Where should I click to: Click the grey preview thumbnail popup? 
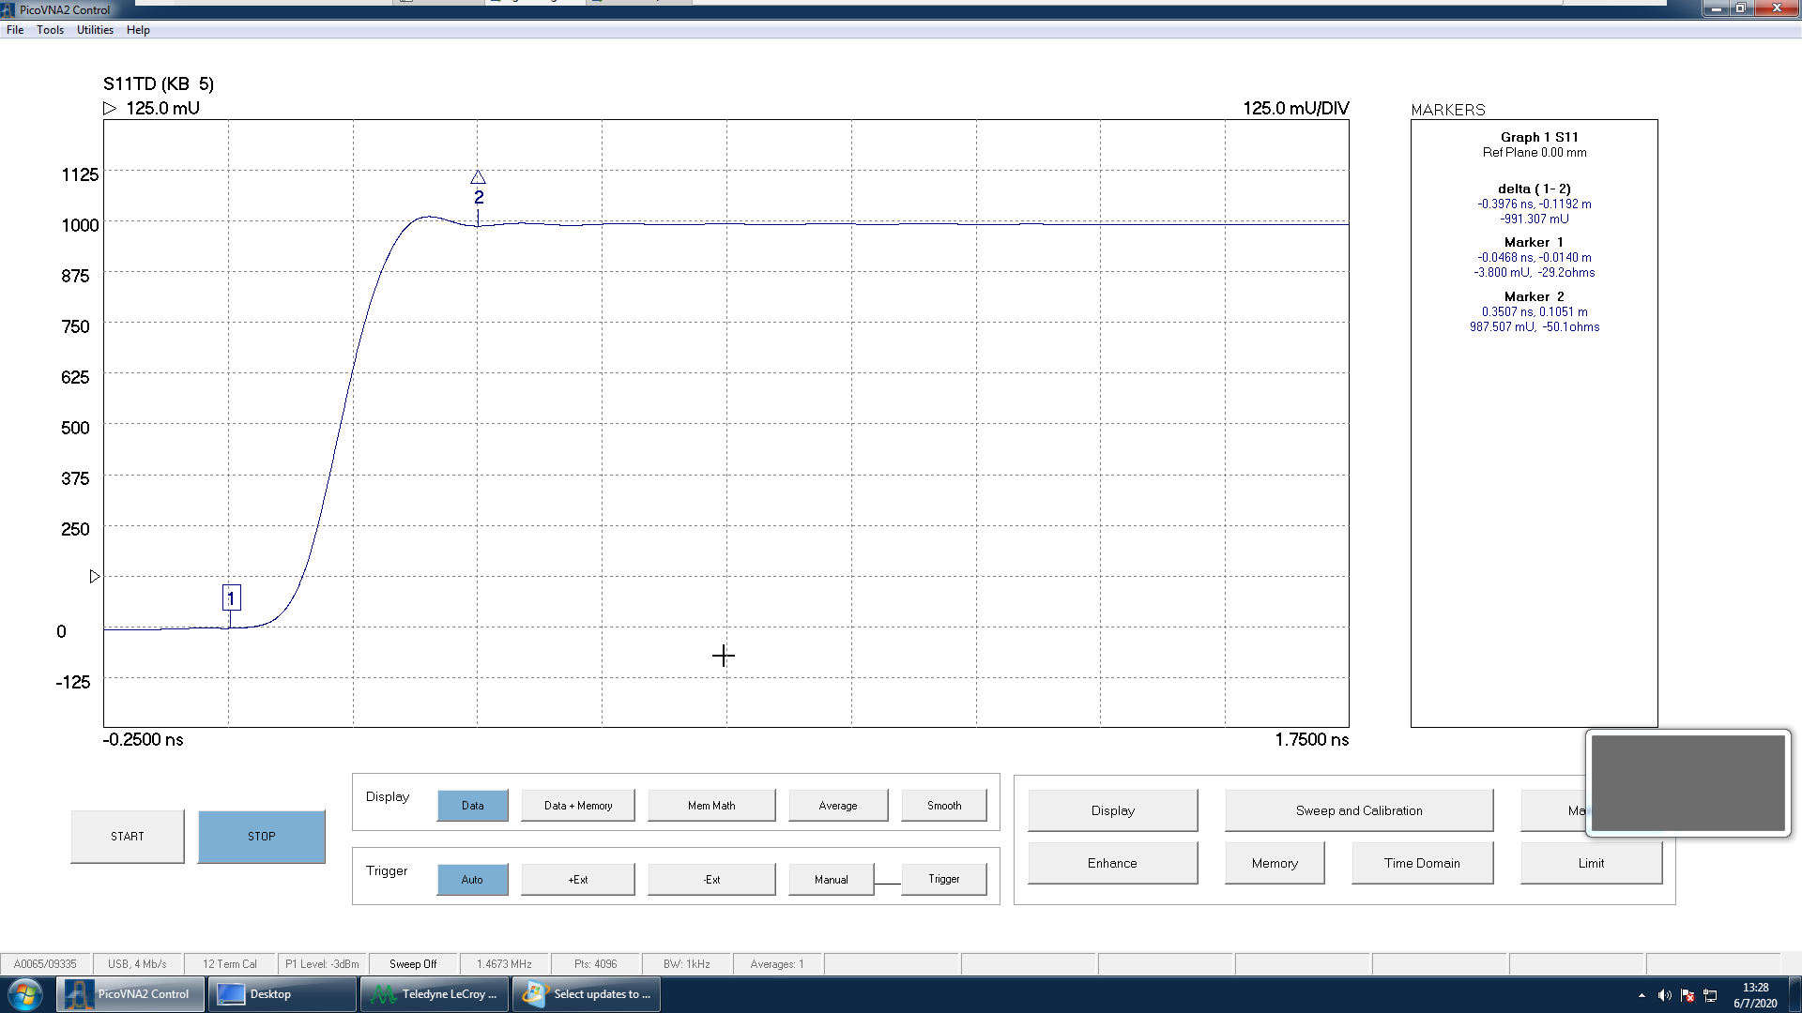pos(1688,783)
